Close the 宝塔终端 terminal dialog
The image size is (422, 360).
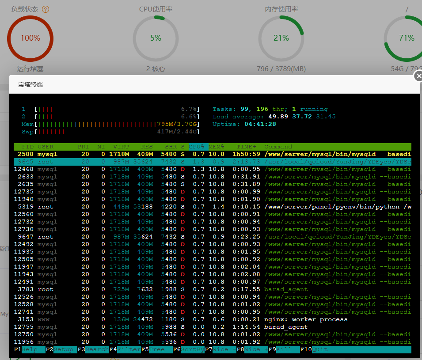(418, 76)
